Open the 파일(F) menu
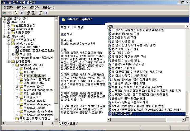190x131 pixels. (8, 7)
